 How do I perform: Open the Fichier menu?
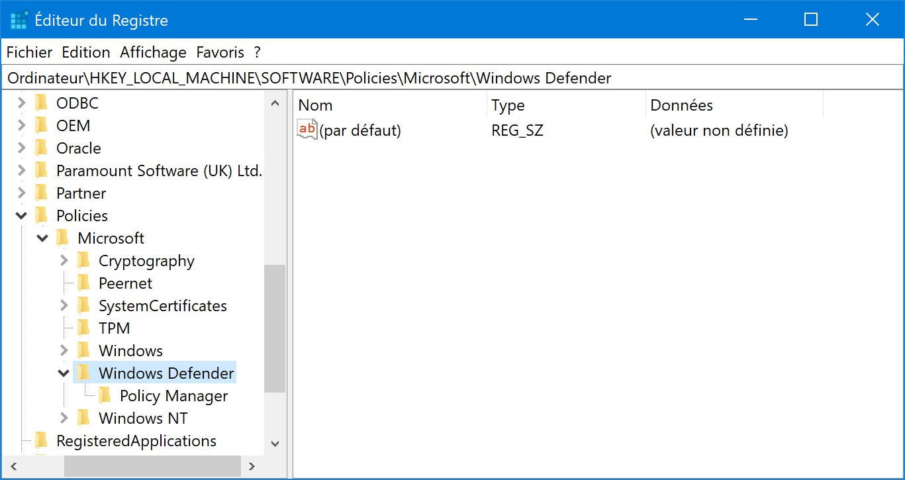coord(29,52)
